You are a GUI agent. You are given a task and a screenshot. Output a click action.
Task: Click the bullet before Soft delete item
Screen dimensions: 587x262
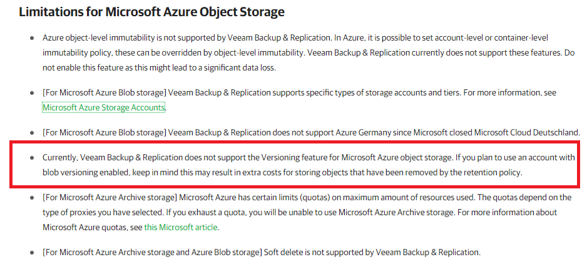pyautogui.click(x=32, y=253)
